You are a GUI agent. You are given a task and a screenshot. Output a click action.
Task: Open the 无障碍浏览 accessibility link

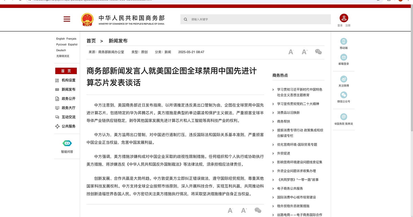coord(63,56)
